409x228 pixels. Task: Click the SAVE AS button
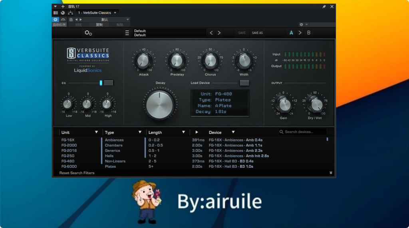[257, 33]
